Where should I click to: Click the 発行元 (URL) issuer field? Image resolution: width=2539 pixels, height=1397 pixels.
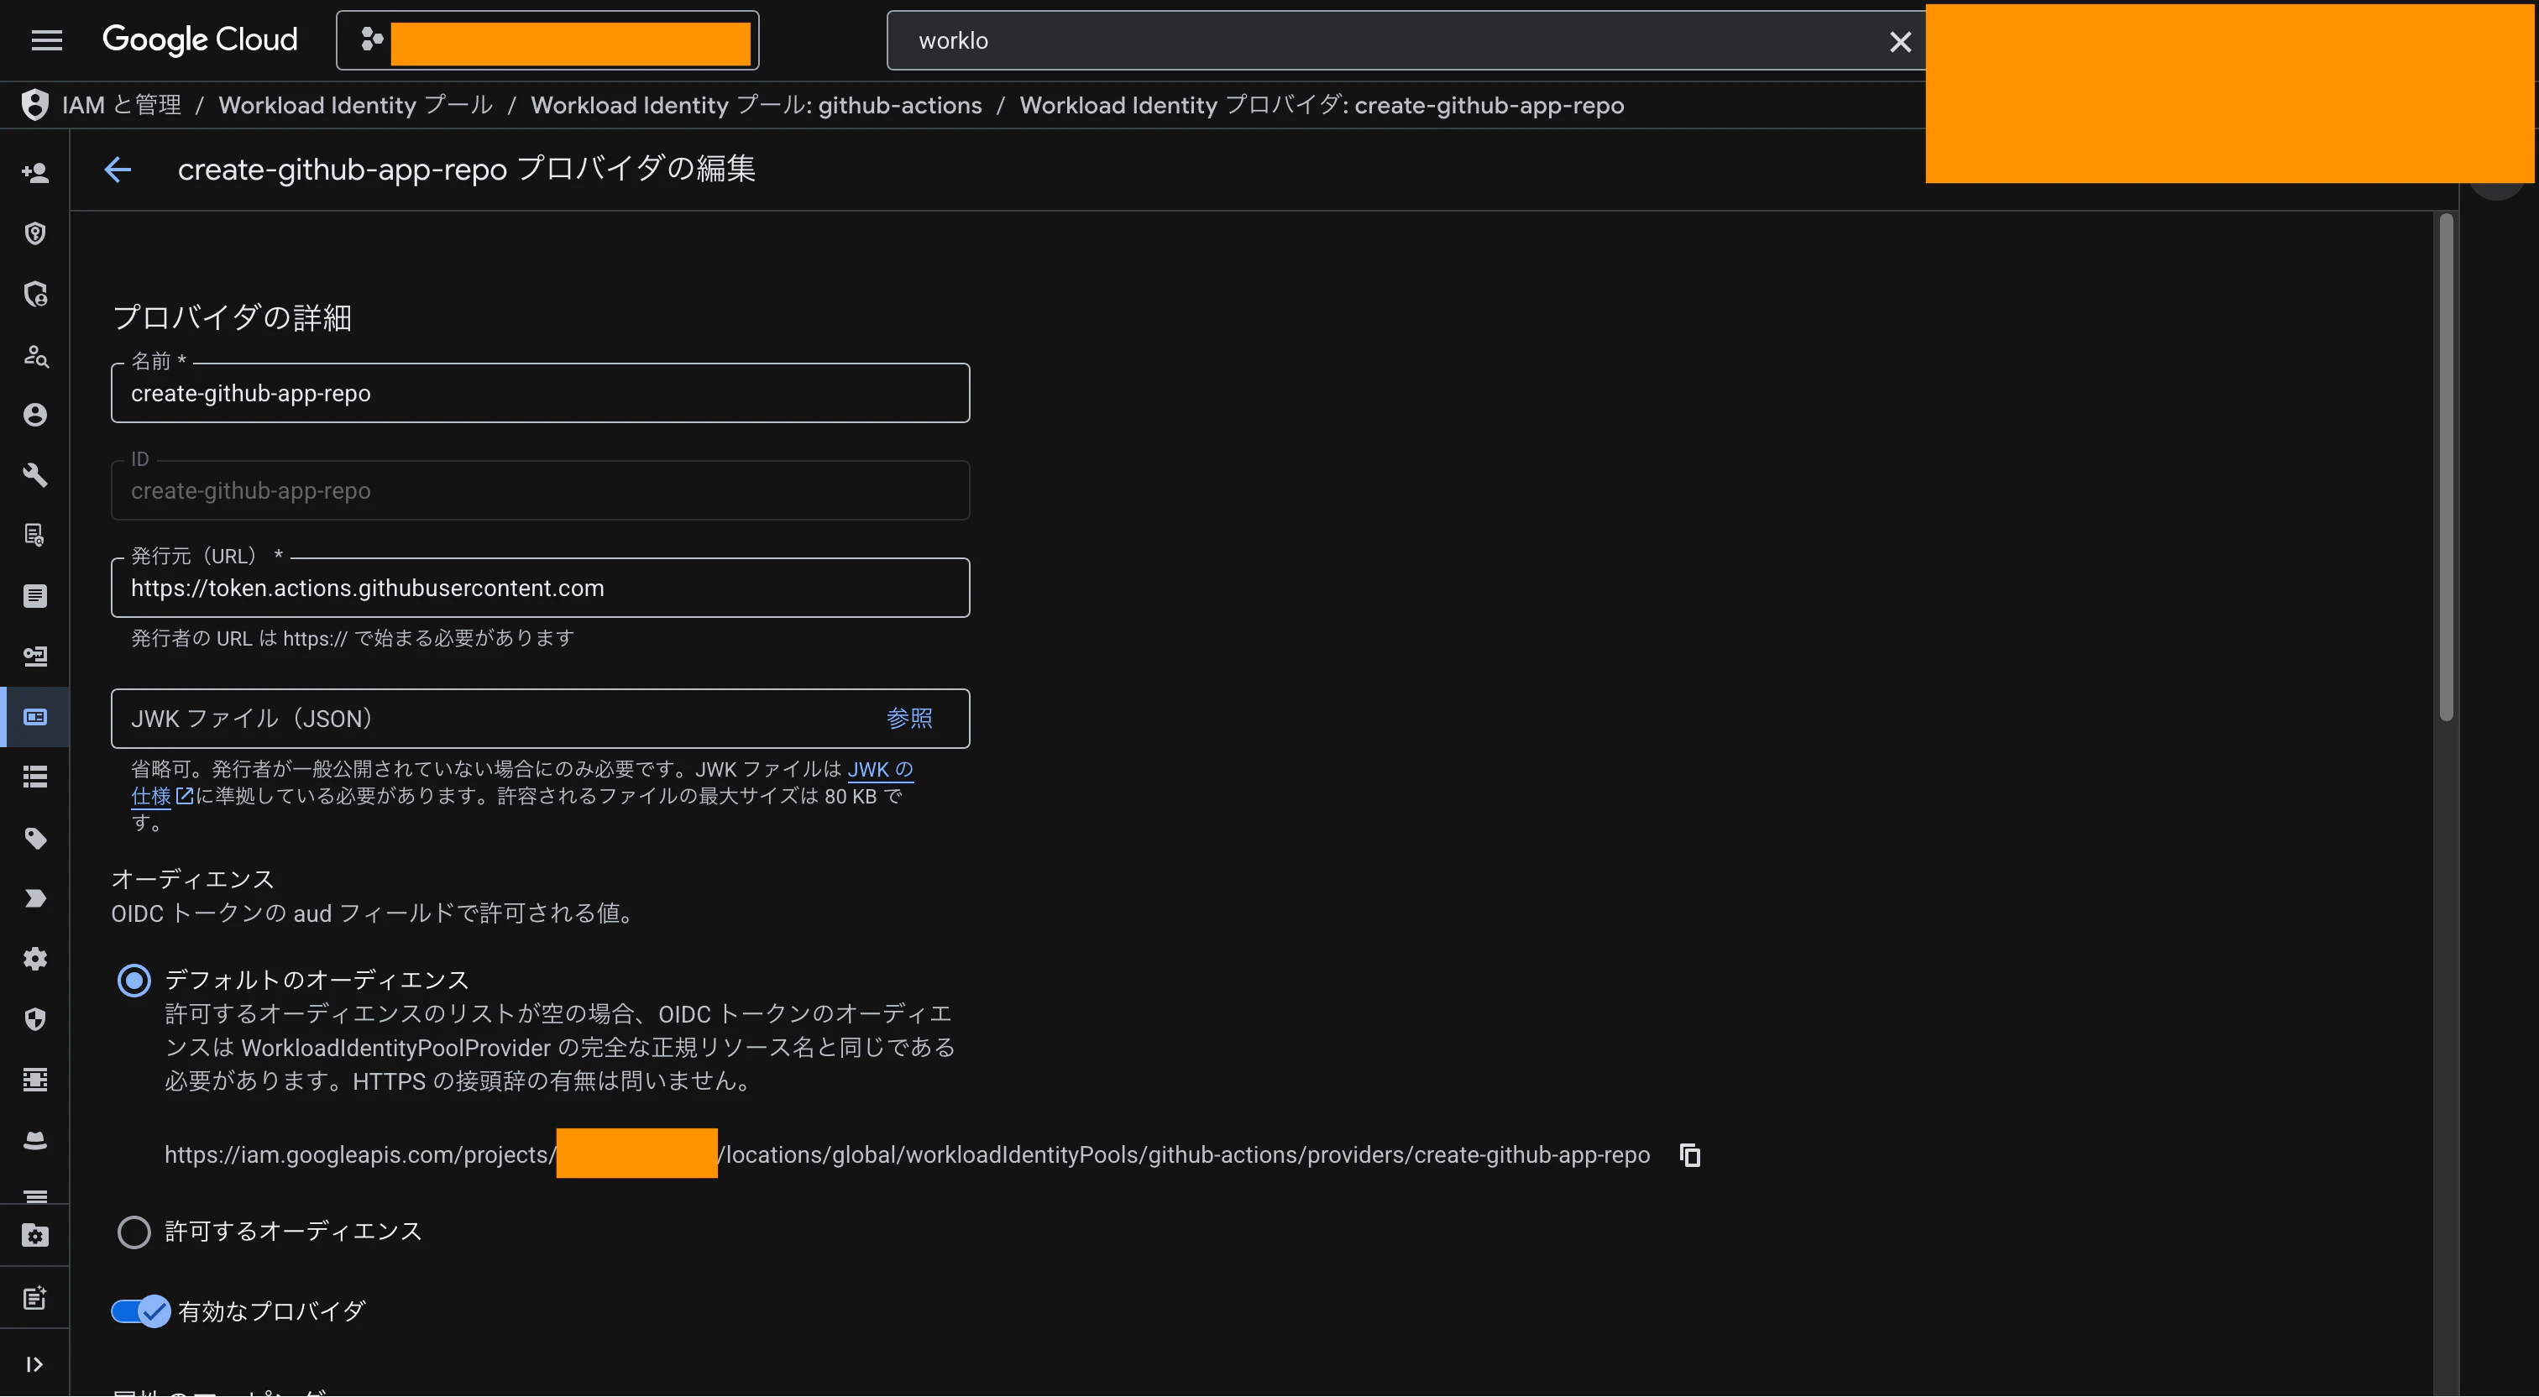[540, 588]
